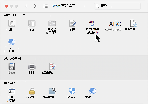
Task: Open the 用戶資訊 preferences
Action: (x=12, y=91)
